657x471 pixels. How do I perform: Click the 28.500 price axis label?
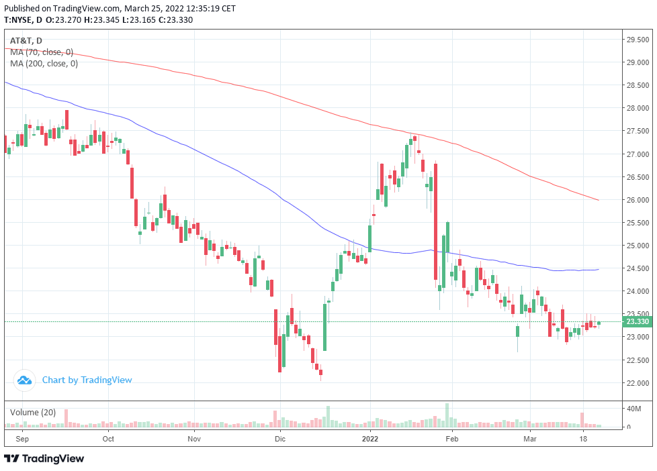tap(638, 85)
